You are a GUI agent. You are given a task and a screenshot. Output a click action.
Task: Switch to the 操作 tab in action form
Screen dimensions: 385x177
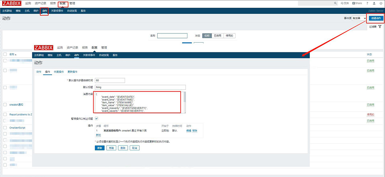point(47,72)
